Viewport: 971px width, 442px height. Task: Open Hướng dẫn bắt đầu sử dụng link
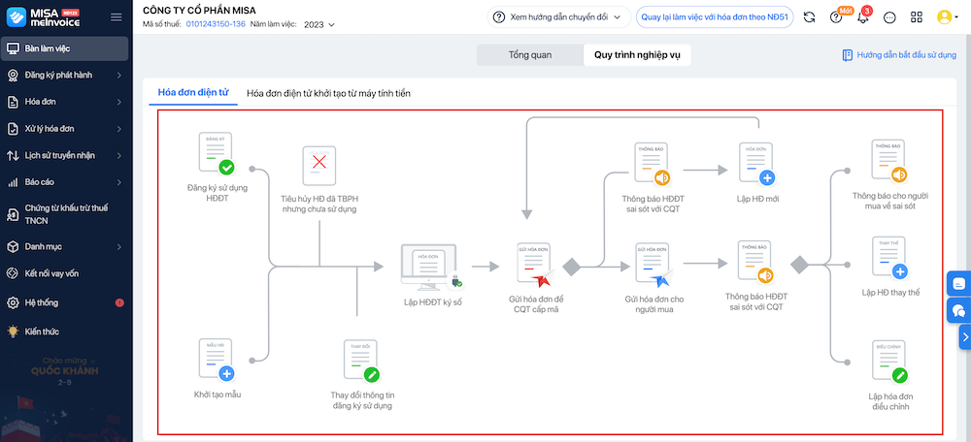(x=899, y=55)
